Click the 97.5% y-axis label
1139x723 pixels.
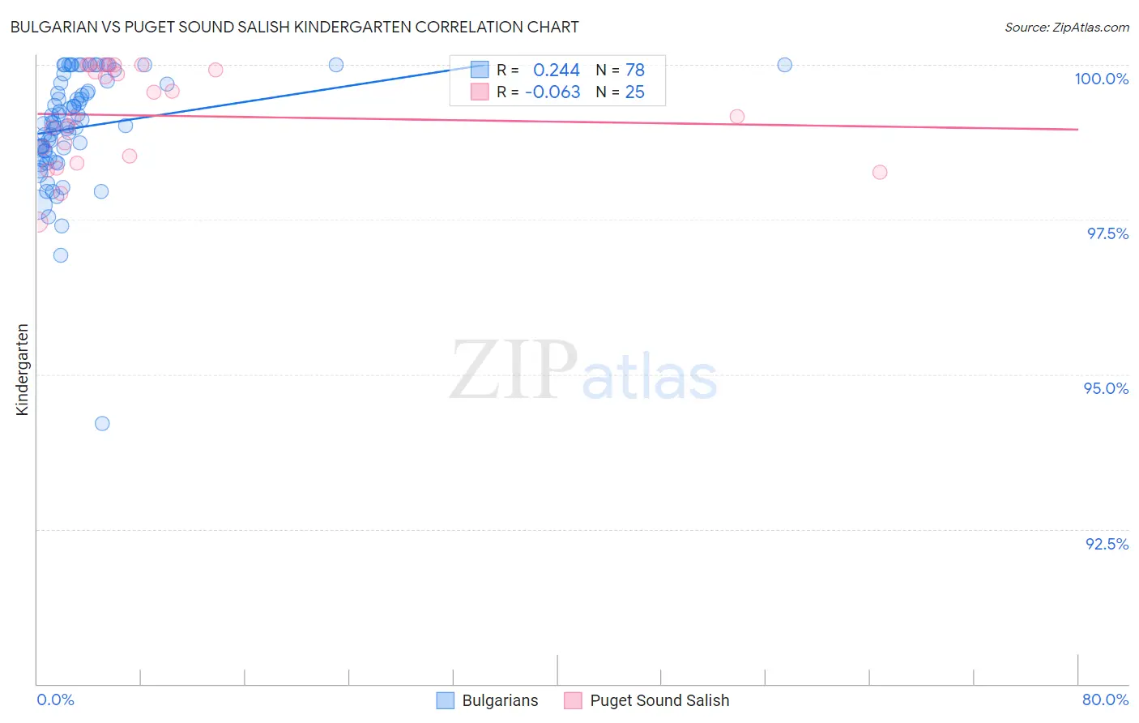(1107, 233)
